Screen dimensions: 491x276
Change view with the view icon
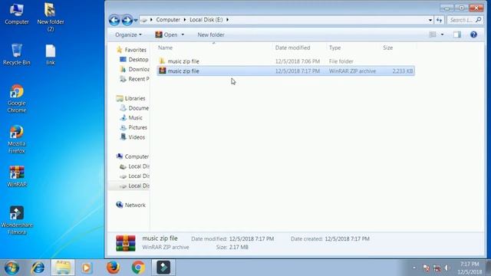(433, 34)
